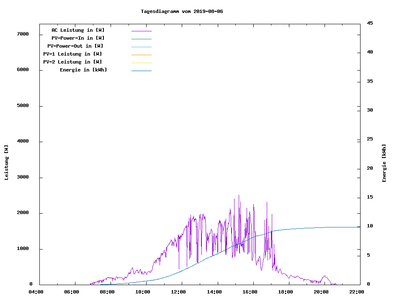402x301 pixels.
Task: Click the 04:00 time axis label
Action: point(36,292)
